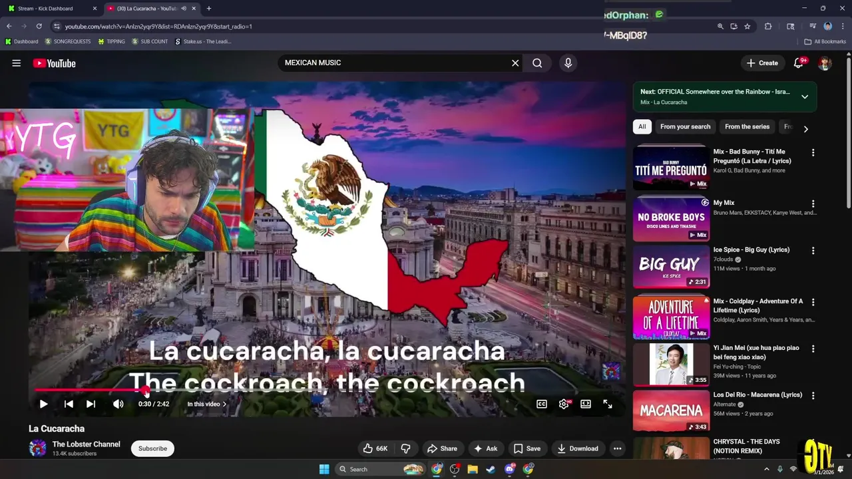Open the player settings gear
This screenshot has width=852, height=479.
(x=564, y=404)
